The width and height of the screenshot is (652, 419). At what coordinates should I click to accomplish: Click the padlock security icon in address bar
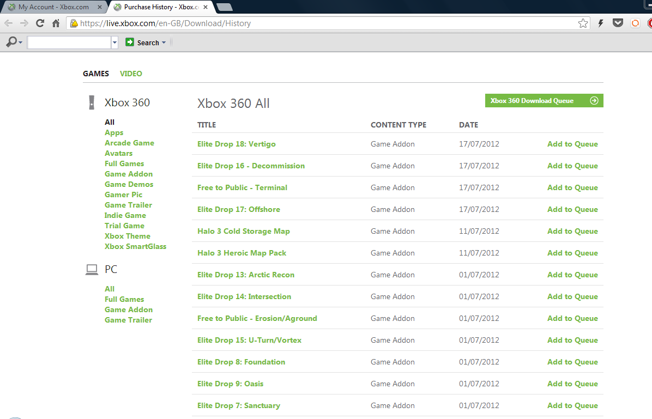[74, 23]
